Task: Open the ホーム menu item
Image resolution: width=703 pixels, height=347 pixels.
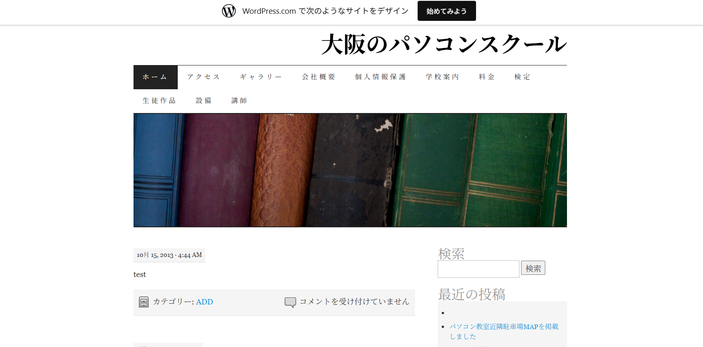Action: (155, 77)
